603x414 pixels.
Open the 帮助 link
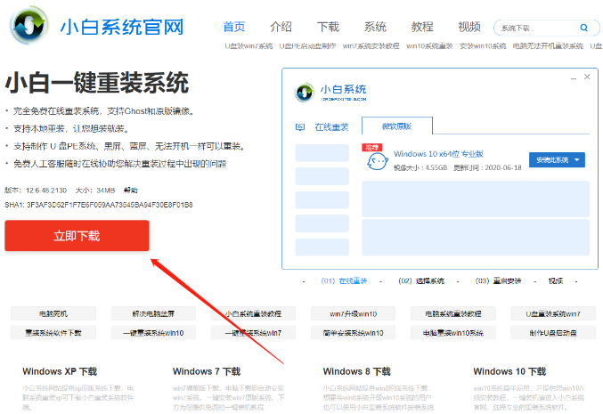click(x=130, y=190)
